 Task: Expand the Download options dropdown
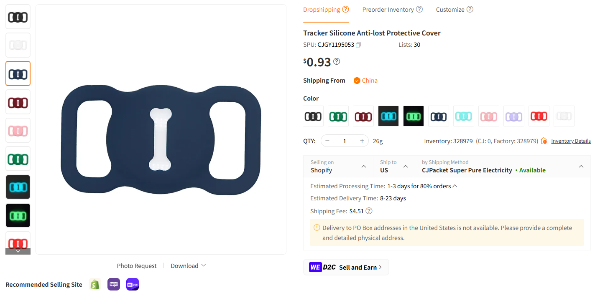[188, 265]
